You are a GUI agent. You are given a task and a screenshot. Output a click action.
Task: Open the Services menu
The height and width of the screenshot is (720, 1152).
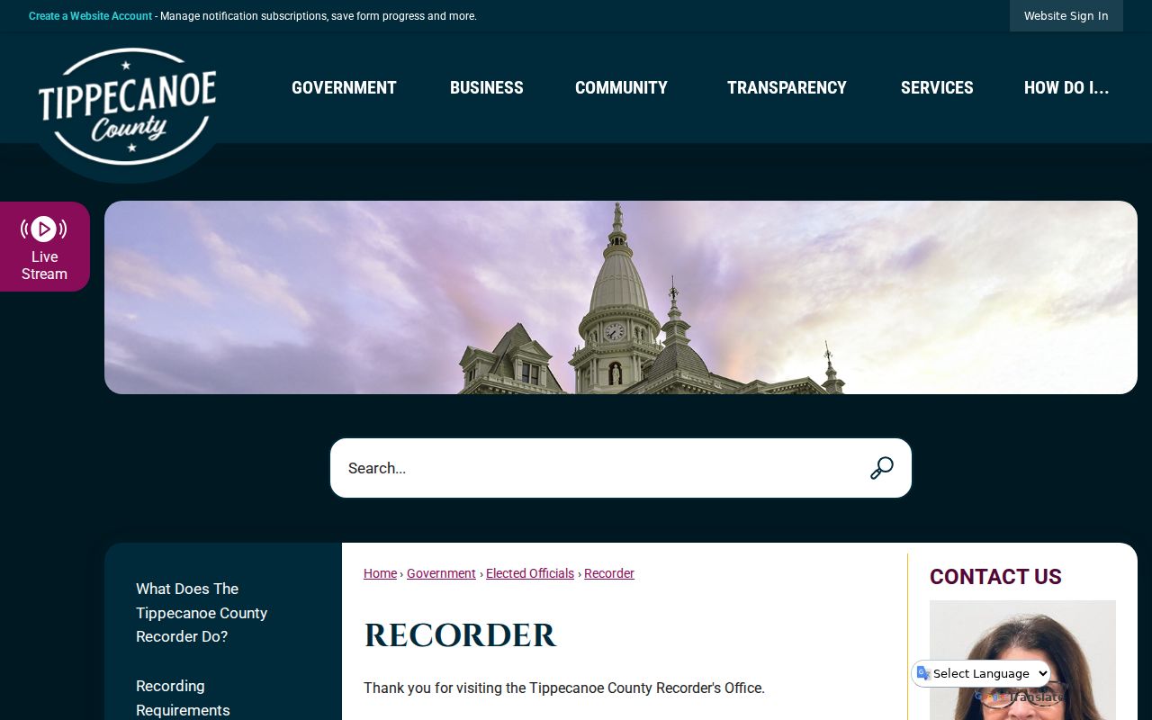(937, 87)
